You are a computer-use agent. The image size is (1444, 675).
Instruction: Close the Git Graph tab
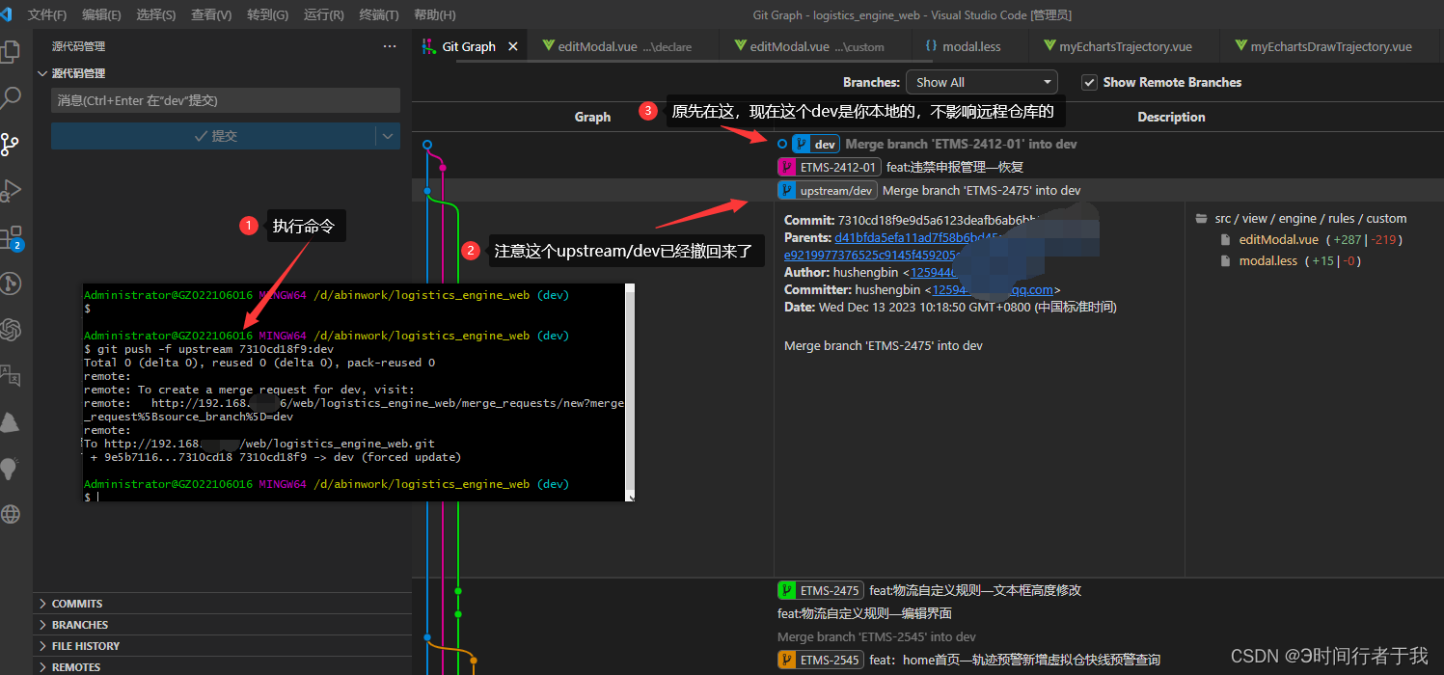[513, 46]
